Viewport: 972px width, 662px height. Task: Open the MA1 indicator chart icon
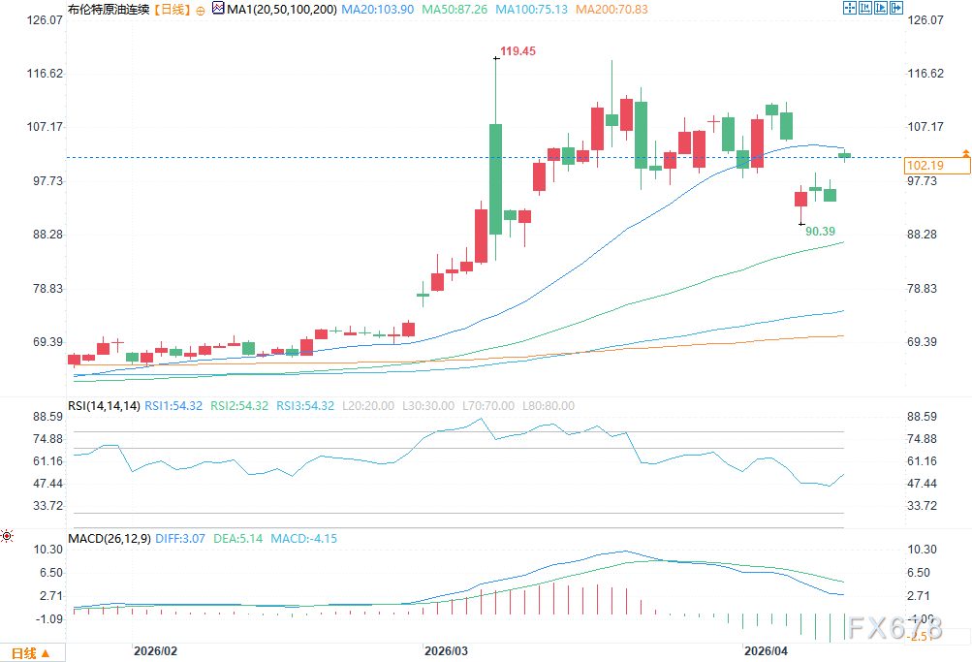coord(218,8)
